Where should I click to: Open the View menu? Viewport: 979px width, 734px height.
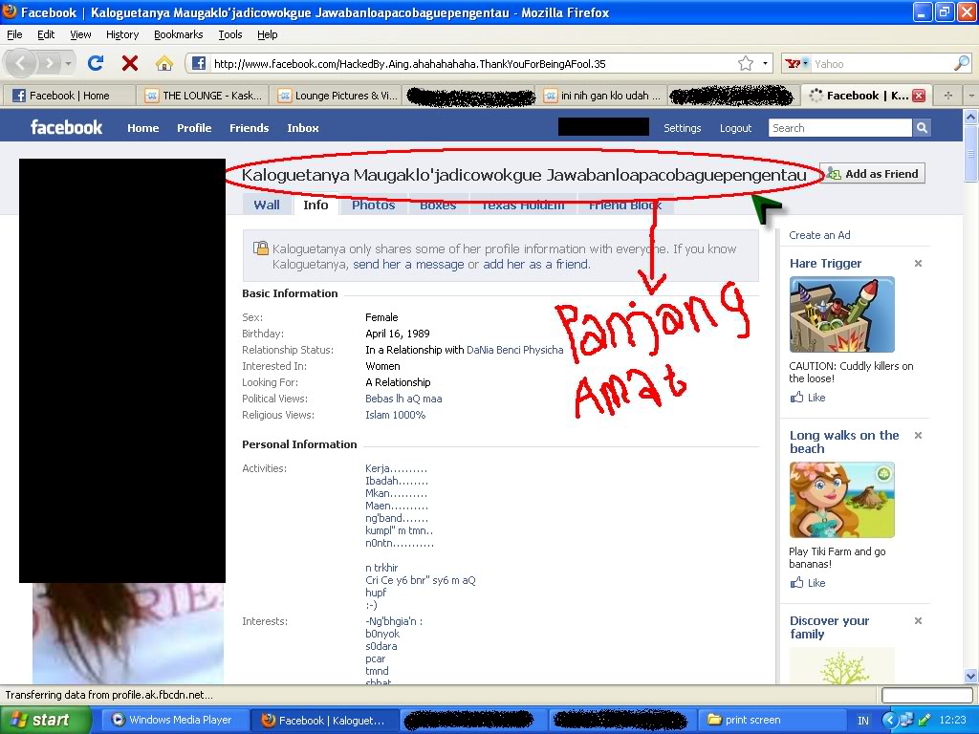coord(80,34)
